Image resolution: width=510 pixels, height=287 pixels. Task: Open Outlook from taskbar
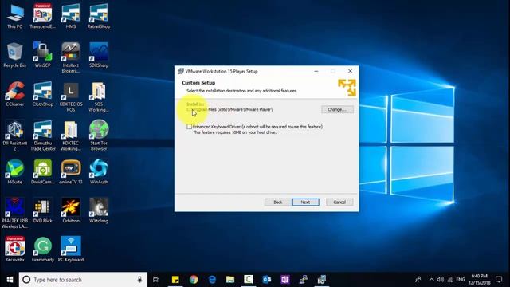pos(267,280)
